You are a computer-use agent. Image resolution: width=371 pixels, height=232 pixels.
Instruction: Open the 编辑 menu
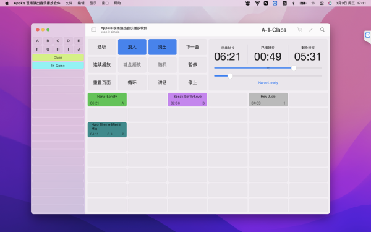[81, 3]
